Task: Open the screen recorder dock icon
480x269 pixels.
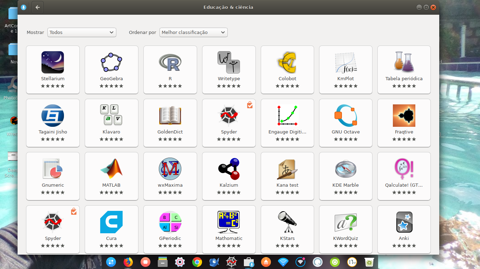Action: [x=145, y=262]
